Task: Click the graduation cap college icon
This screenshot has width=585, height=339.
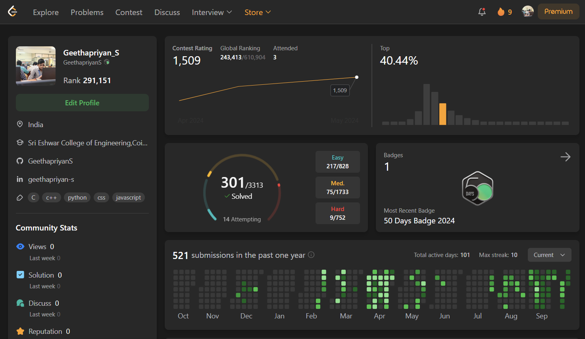Action: (20, 143)
